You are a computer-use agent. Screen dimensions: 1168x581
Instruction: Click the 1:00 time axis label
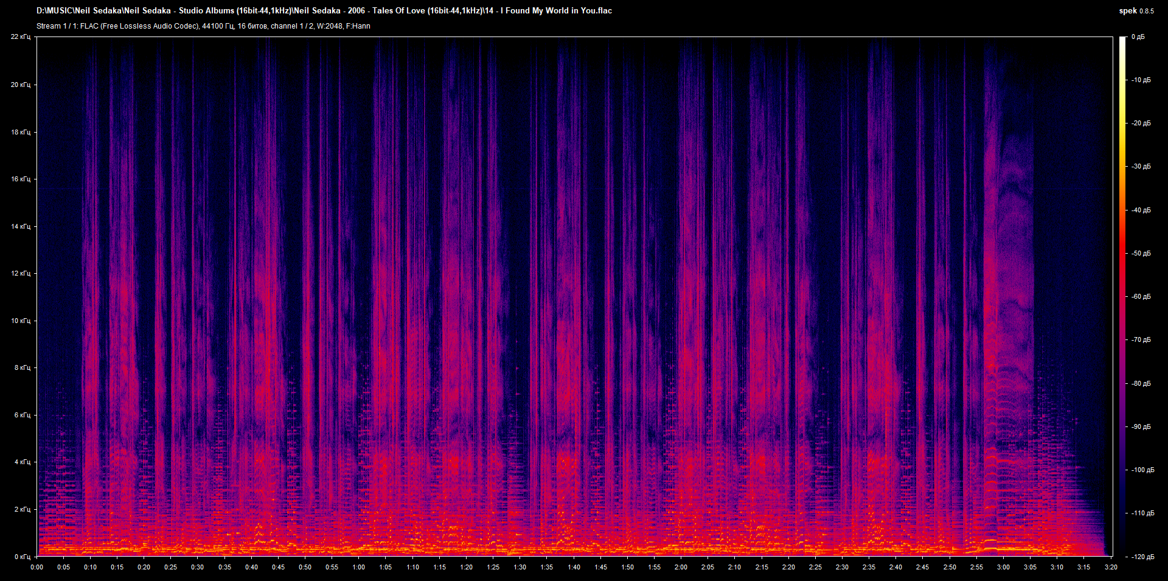coord(359,567)
